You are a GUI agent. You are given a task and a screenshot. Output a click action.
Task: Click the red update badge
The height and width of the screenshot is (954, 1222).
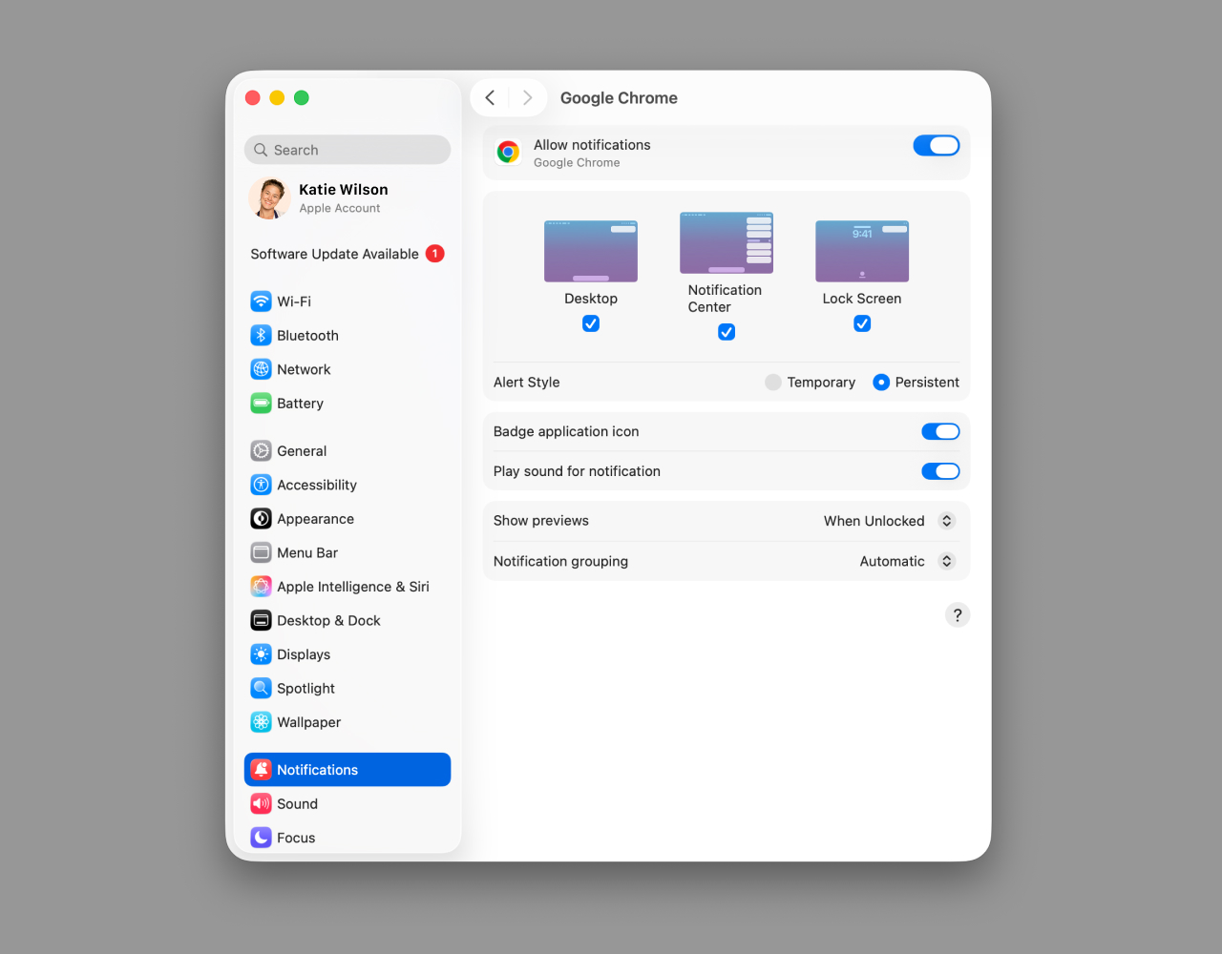click(x=434, y=254)
